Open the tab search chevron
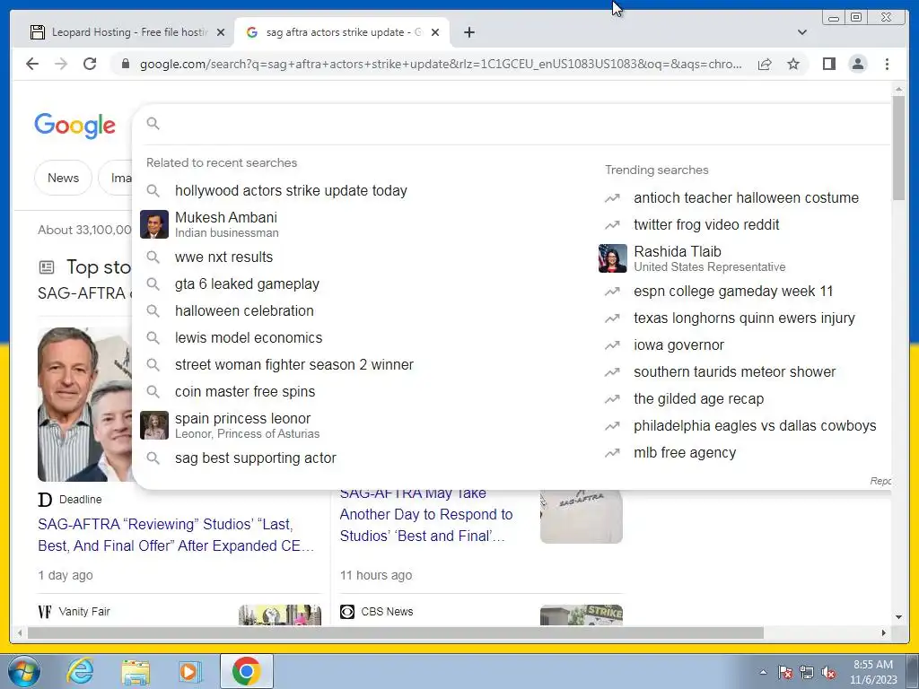 [x=802, y=32]
